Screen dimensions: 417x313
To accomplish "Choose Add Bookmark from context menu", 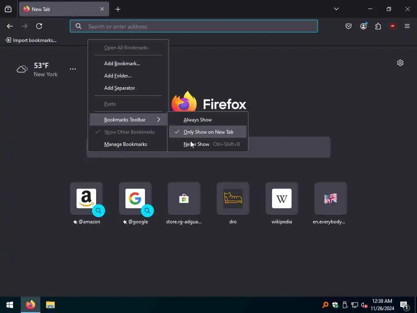I will (128, 64).
